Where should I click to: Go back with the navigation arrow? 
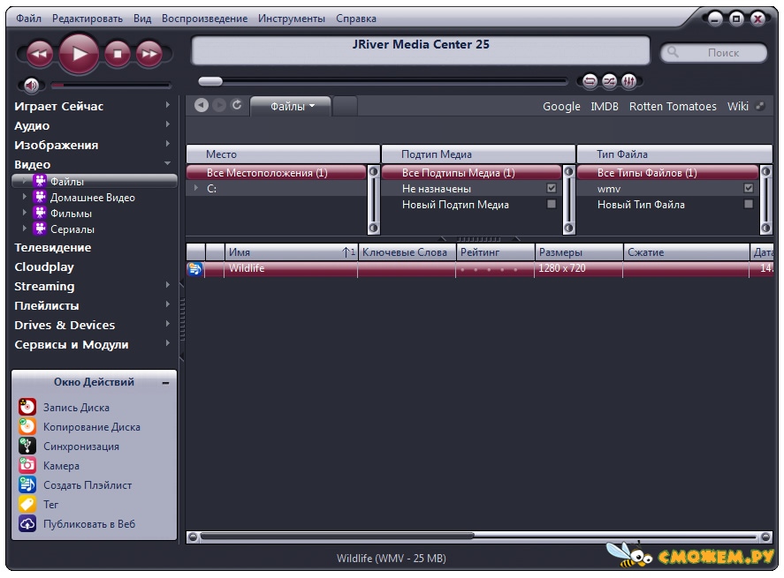(202, 105)
